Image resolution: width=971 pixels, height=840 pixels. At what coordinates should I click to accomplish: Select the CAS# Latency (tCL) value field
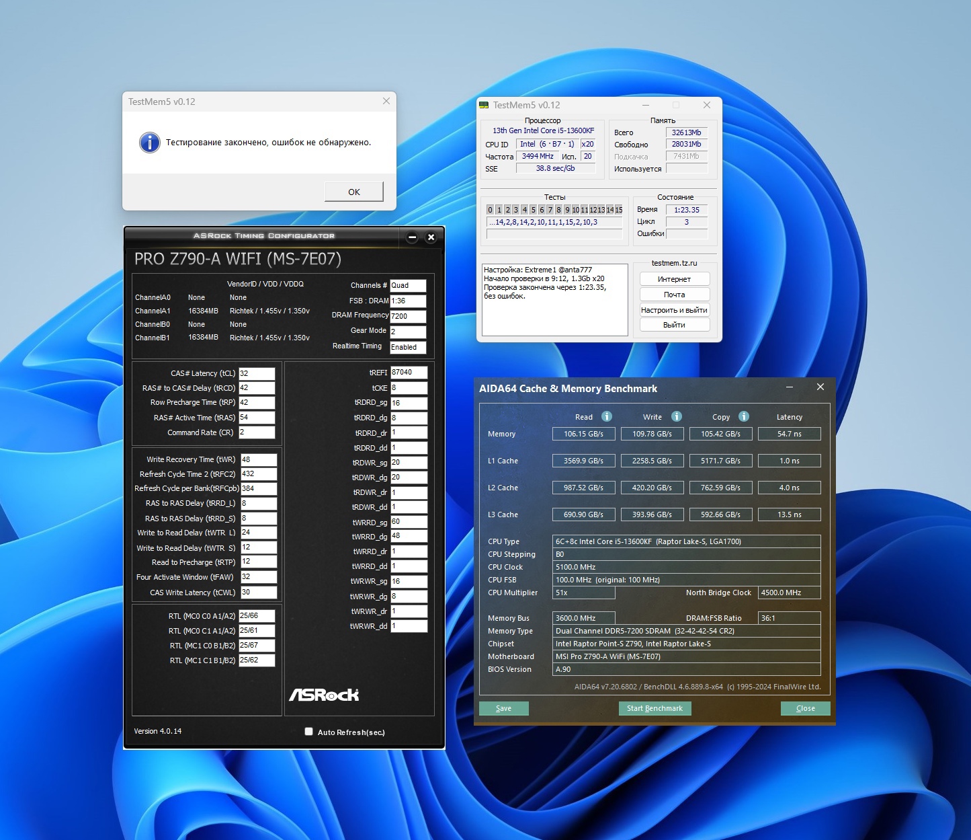coord(257,373)
